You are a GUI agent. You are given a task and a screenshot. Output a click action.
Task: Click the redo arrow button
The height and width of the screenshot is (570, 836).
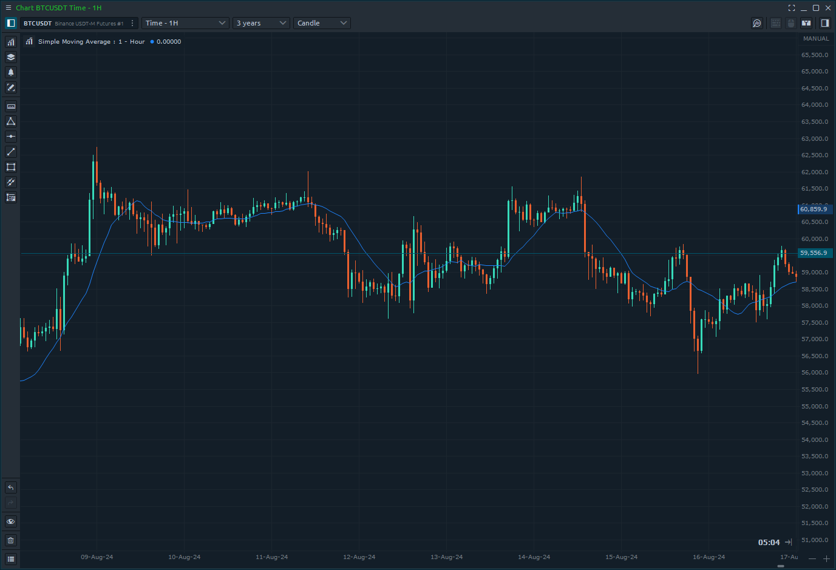[11, 503]
